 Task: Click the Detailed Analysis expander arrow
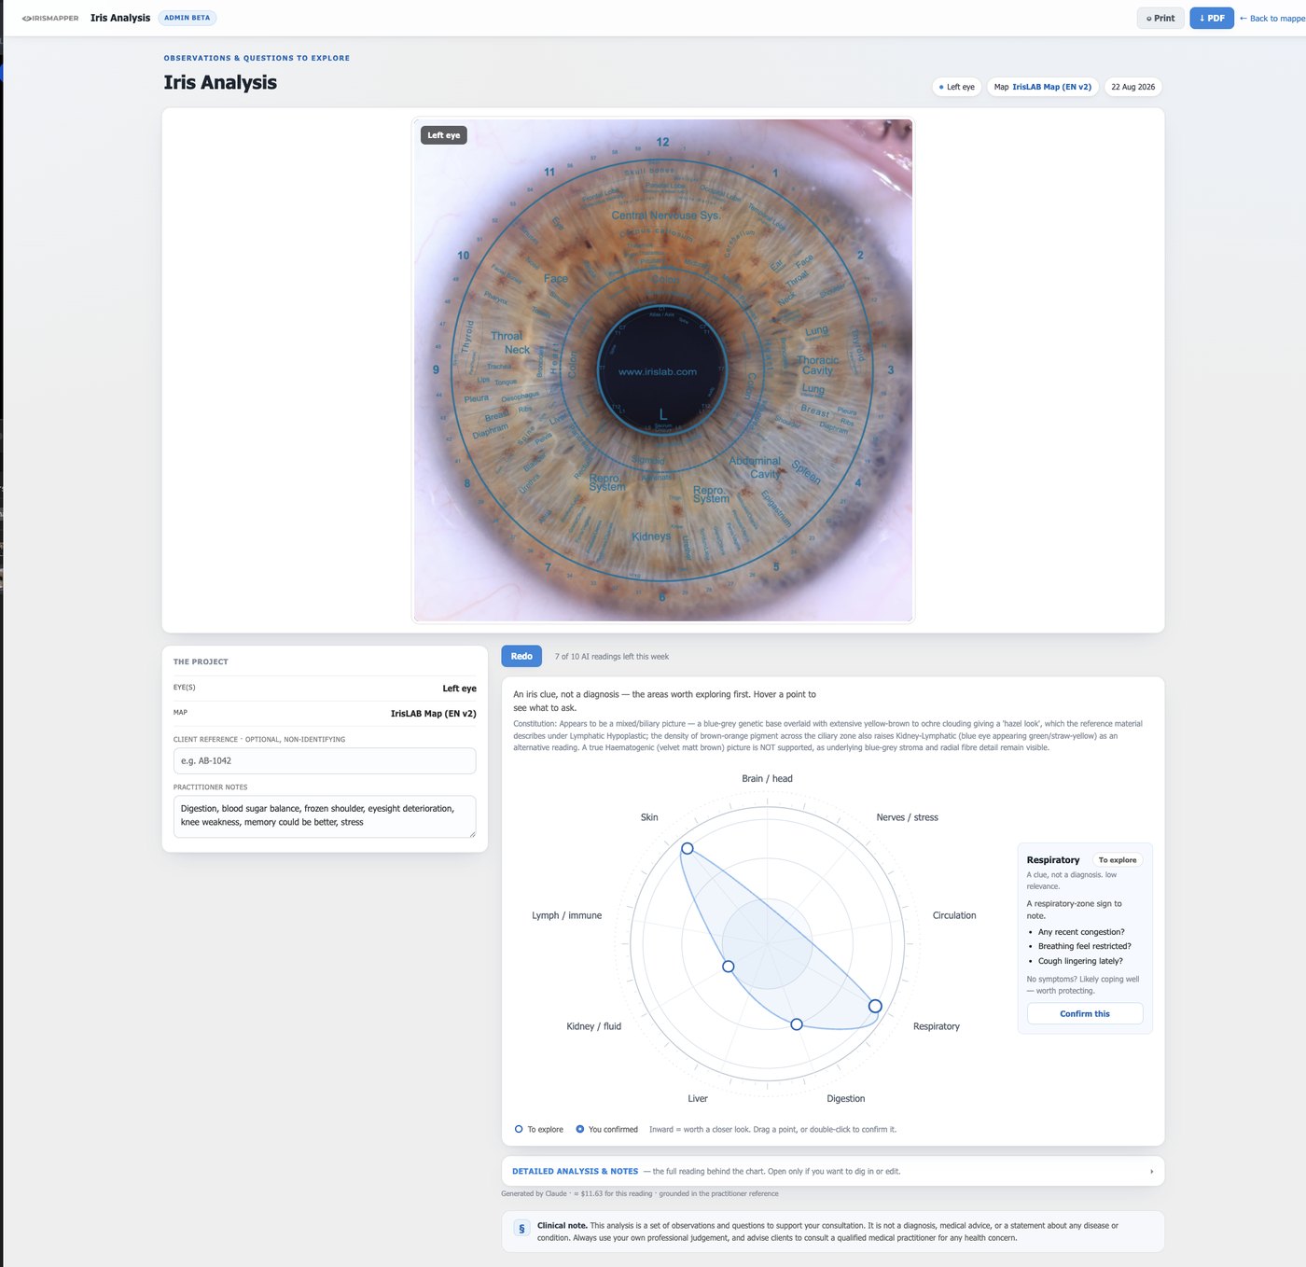coord(1151,1171)
